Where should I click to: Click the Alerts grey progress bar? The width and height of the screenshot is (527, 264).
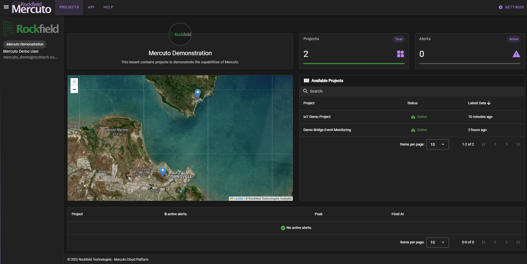click(470, 64)
